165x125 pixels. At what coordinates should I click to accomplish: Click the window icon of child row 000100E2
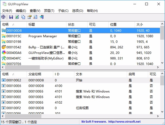pos(4,80)
